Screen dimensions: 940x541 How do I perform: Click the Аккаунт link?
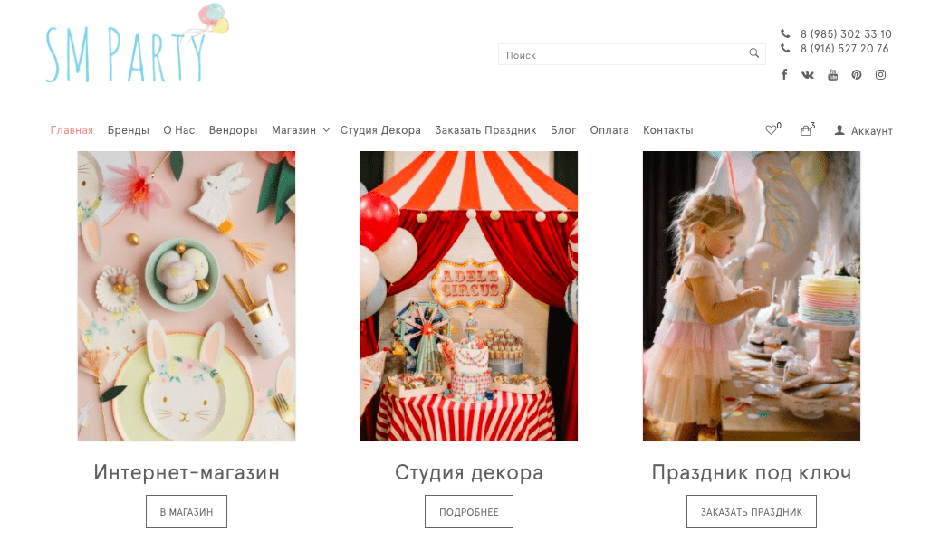[872, 130]
